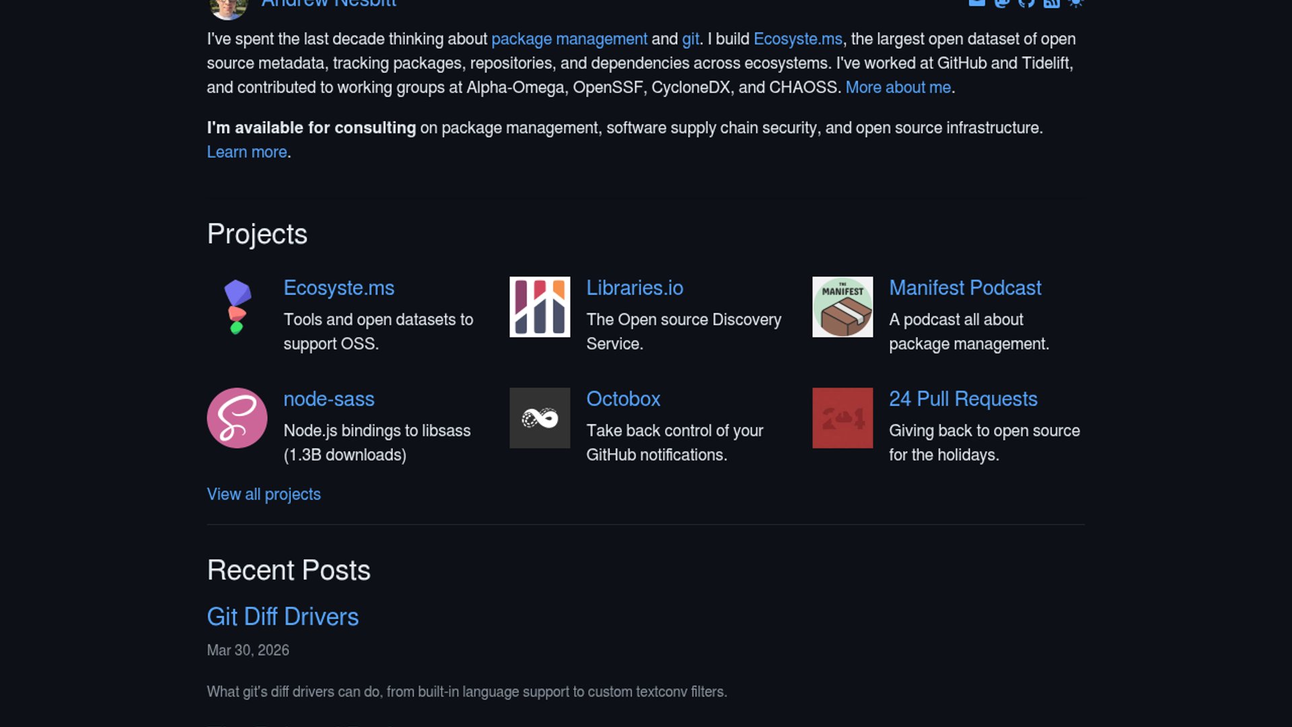Click the author avatar photo

229,7
